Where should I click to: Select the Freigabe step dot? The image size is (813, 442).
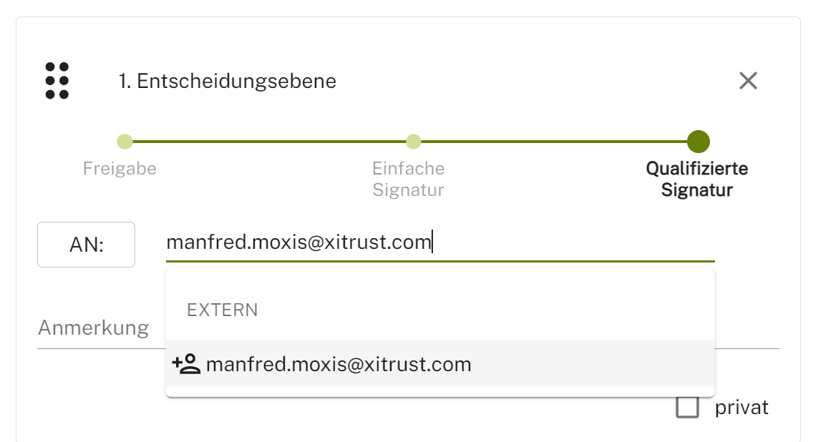(x=125, y=142)
